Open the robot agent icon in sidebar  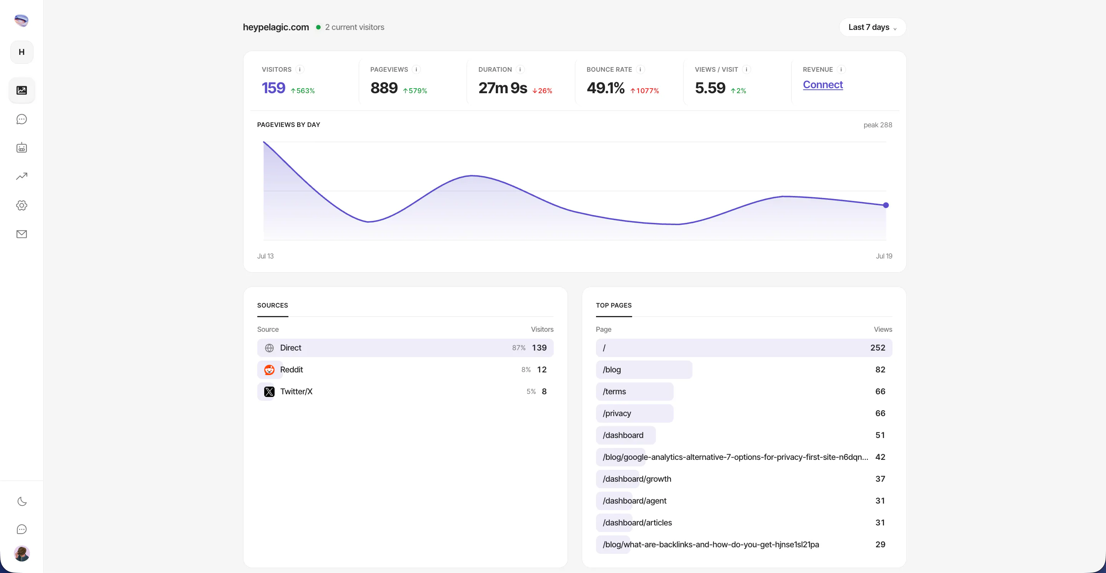[x=22, y=148]
